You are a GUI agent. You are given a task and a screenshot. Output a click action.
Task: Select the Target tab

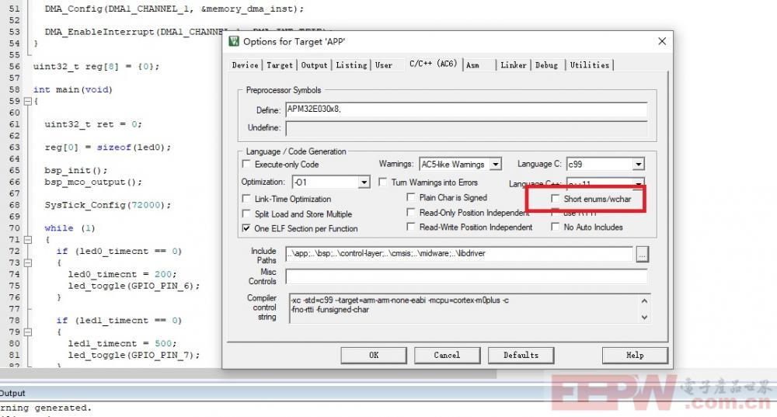tap(280, 65)
